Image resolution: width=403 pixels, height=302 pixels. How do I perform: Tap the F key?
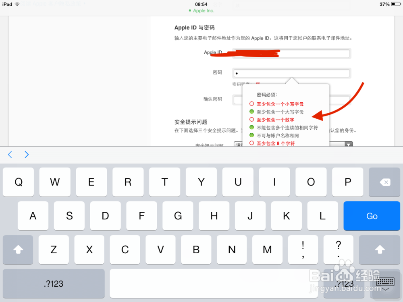point(141,216)
